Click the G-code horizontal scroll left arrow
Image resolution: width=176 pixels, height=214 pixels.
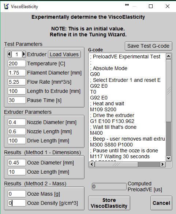pos(92,164)
